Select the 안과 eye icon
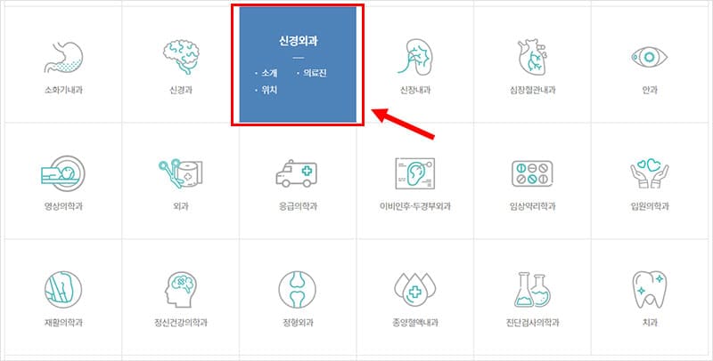The height and width of the screenshot is (361, 713). click(x=650, y=57)
